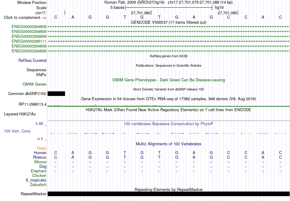Click the Scale label
Screen dimensions: 290x201
click(x=41, y=8)
